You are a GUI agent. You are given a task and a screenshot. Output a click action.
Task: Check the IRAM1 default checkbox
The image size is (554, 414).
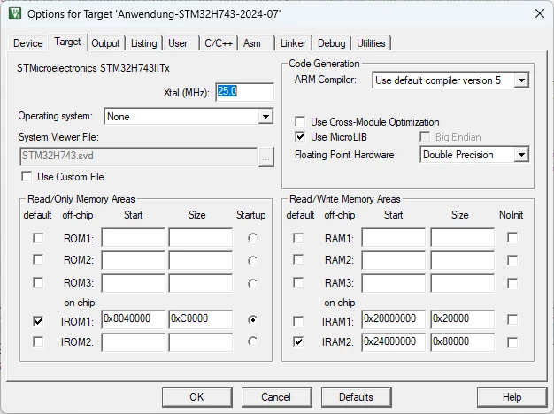298,321
